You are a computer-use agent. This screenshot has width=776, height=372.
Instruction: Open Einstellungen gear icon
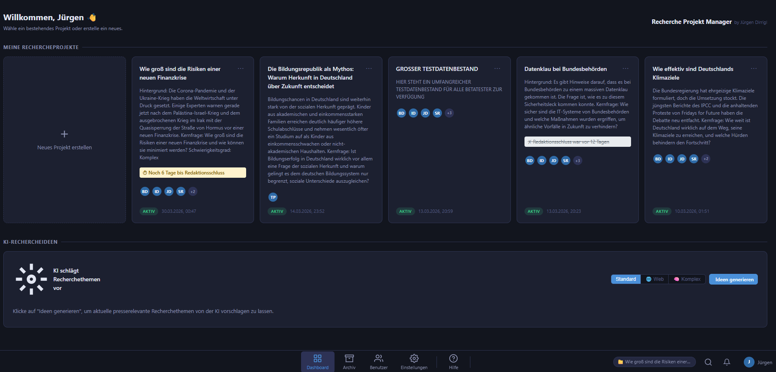(x=414, y=362)
